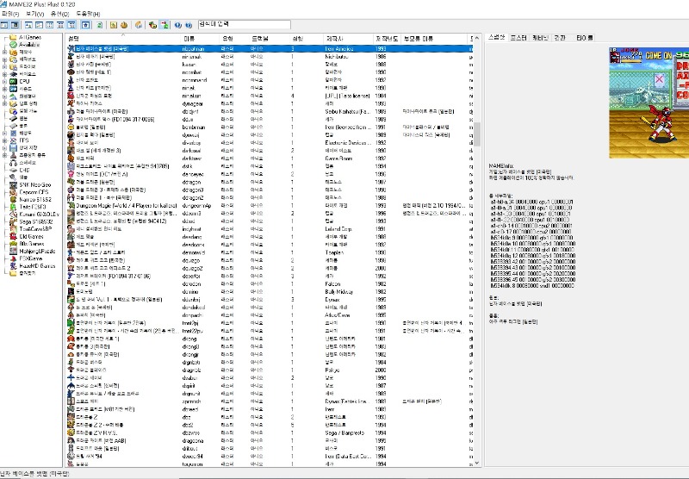Select the large icons view toolbar button
The width and height of the screenshot is (689, 479).
28,25
